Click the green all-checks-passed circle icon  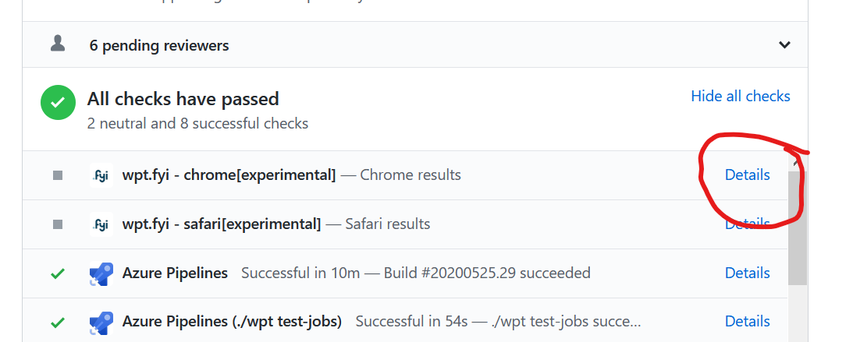(58, 103)
